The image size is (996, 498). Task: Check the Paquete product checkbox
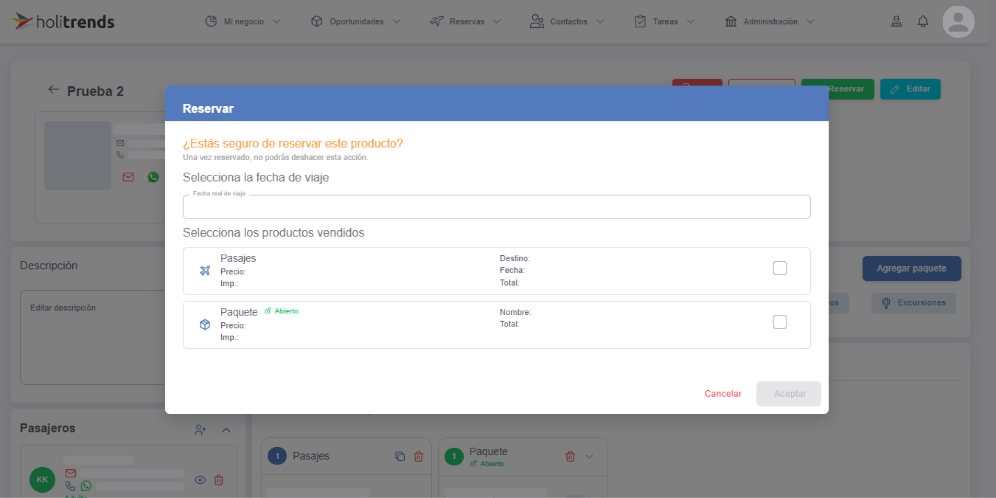[780, 322]
